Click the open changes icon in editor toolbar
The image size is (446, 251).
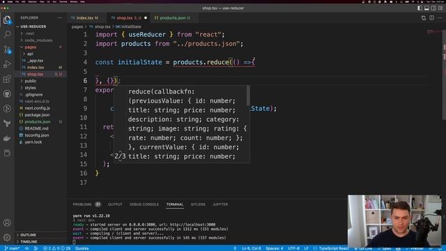tap(424, 17)
